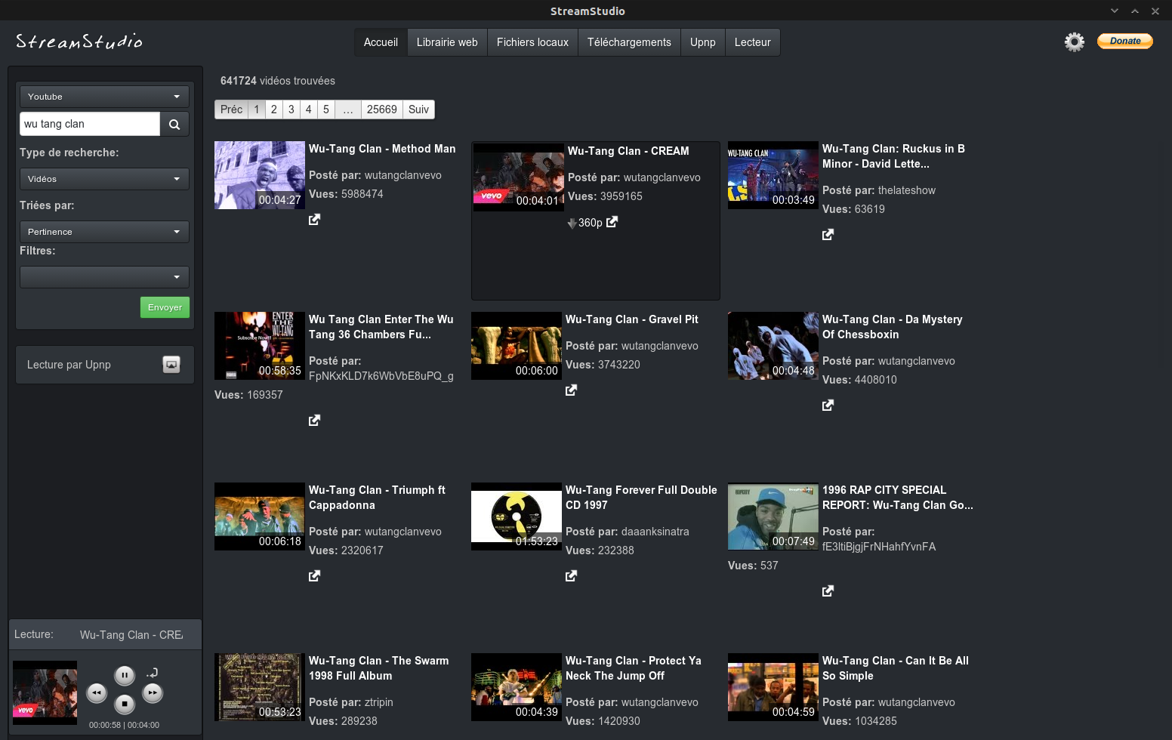Click the Method Man video thumbnail
The height and width of the screenshot is (740, 1172).
point(259,175)
